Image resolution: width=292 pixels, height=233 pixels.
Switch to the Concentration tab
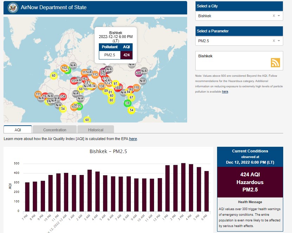pyautogui.click(x=55, y=130)
